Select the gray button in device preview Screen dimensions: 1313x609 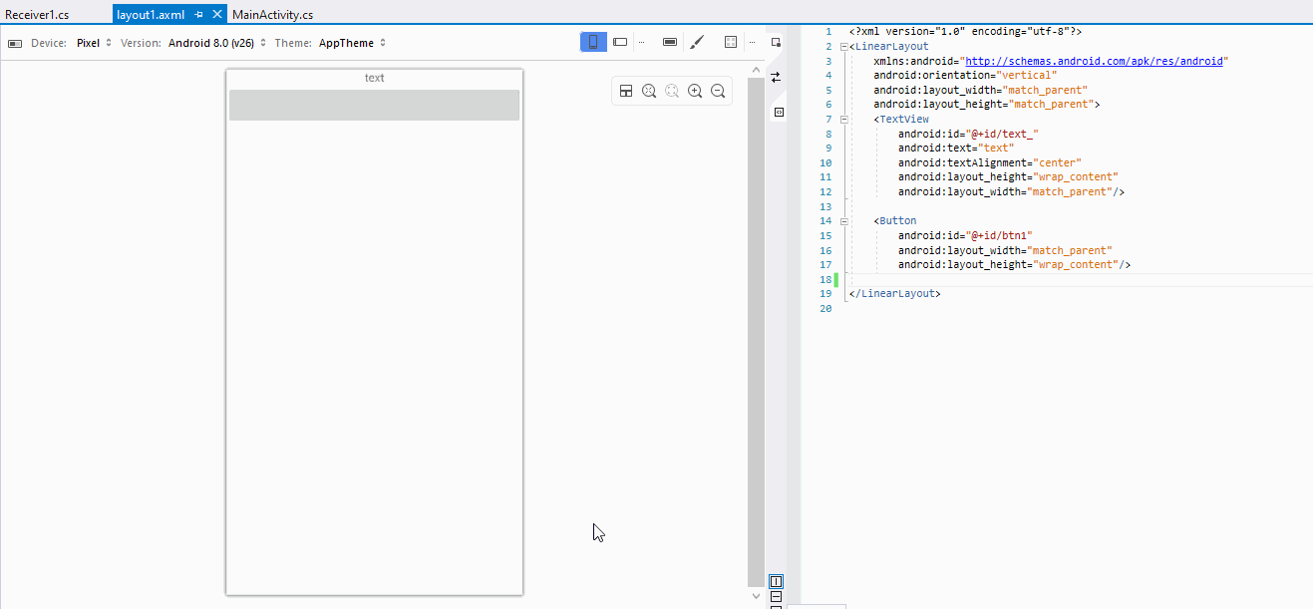(x=374, y=105)
